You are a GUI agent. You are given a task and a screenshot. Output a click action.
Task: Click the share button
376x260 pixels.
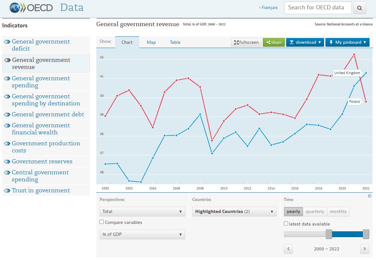(x=274, y=43)
